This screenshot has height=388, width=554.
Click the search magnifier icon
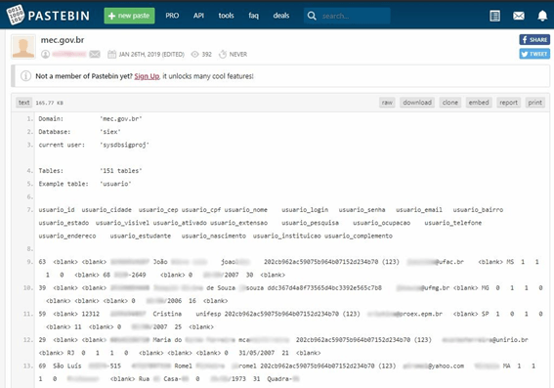[312, 16]
